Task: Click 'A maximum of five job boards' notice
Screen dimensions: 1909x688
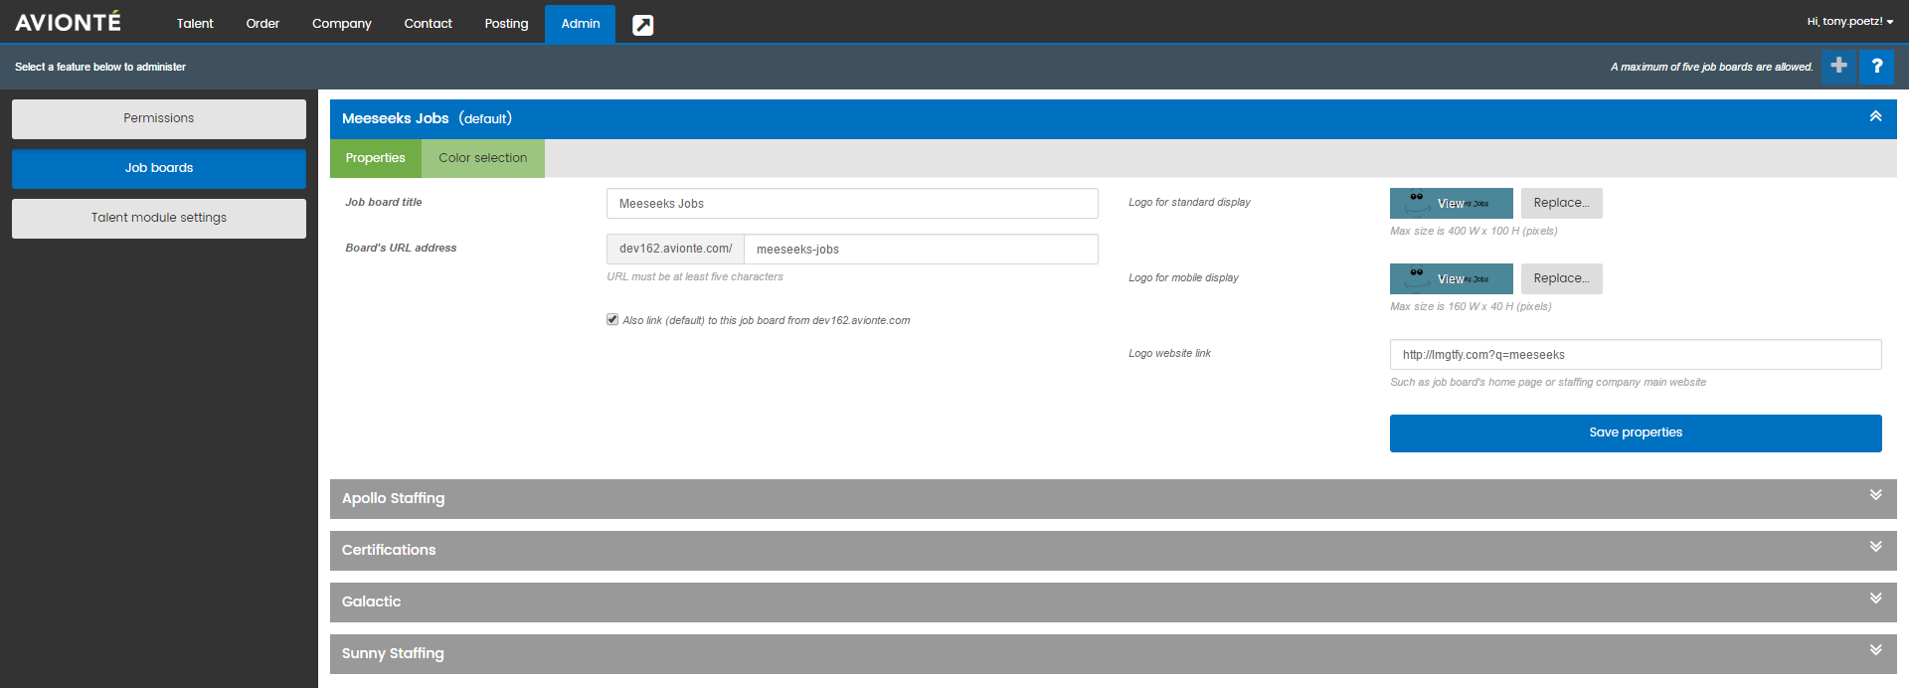Action: pos(1711,67)
